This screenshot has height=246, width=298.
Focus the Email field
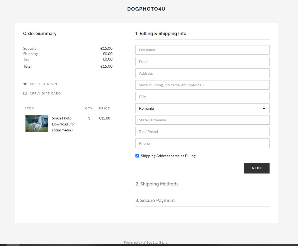point(202,62)
